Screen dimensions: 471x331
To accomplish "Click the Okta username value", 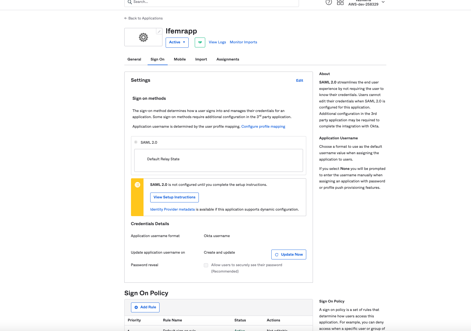I will coord(217,236).
